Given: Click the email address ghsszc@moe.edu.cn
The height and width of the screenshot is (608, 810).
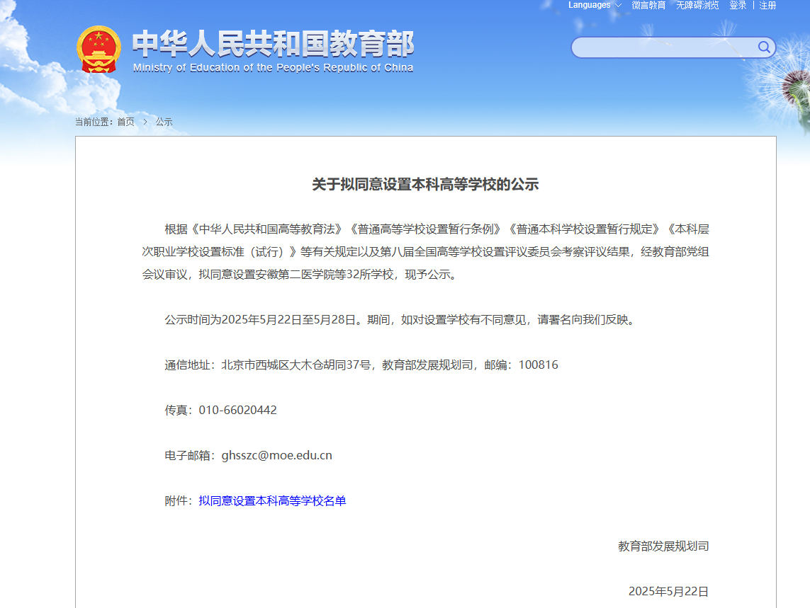Looking at the screenshot, I should coord(277,455).
